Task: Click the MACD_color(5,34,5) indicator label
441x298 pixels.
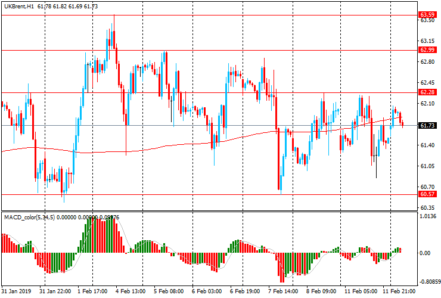Action: coord(31,218)
